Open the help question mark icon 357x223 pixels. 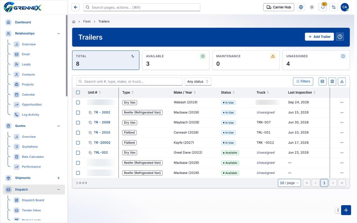[x=340, y=37]
